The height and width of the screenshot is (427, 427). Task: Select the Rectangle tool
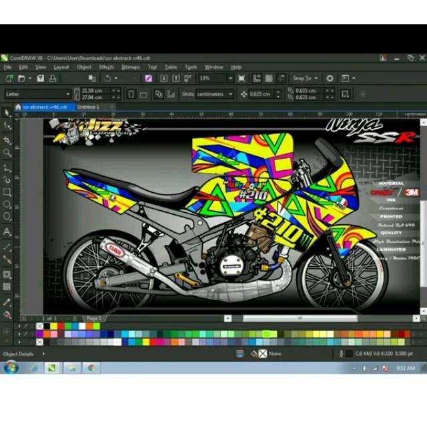(x=7, y=193)
